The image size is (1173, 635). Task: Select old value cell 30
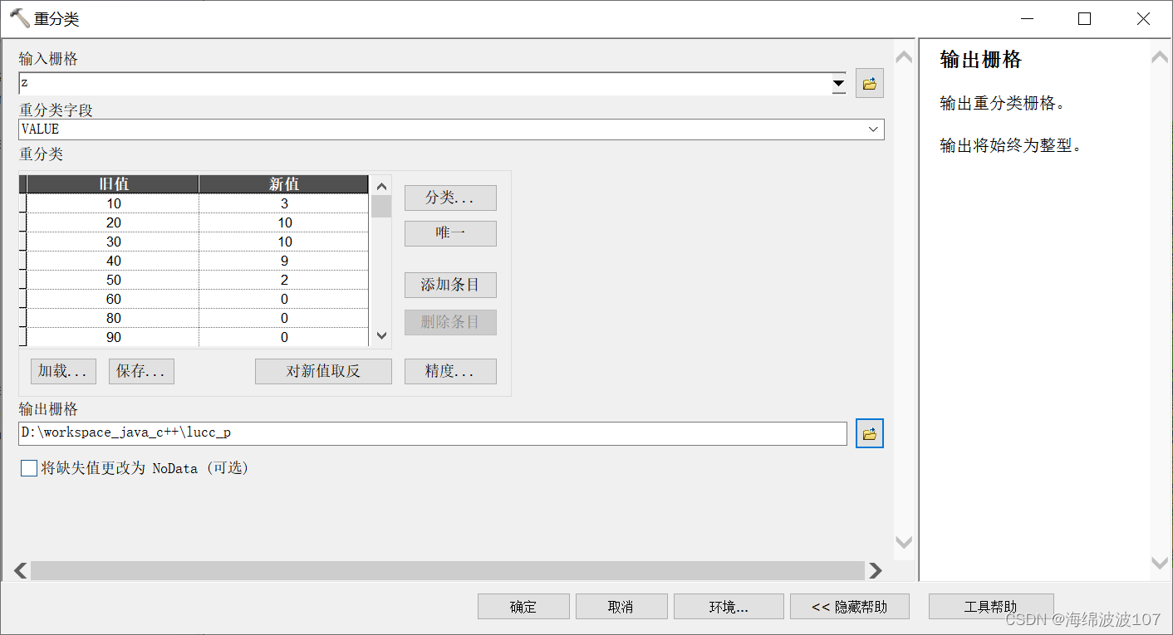[114, 242]
